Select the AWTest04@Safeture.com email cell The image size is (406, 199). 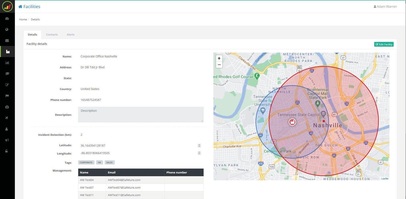[x=135, y=180]
